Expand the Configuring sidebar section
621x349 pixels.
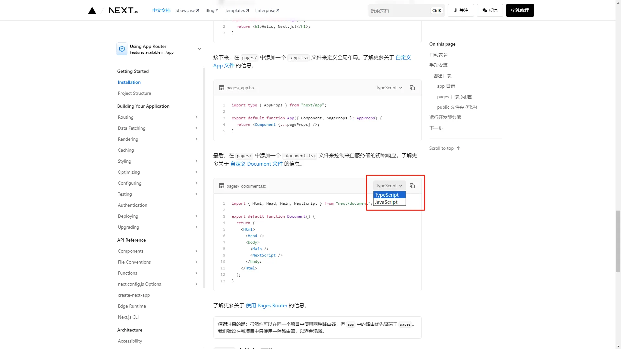tap(196, 183)
